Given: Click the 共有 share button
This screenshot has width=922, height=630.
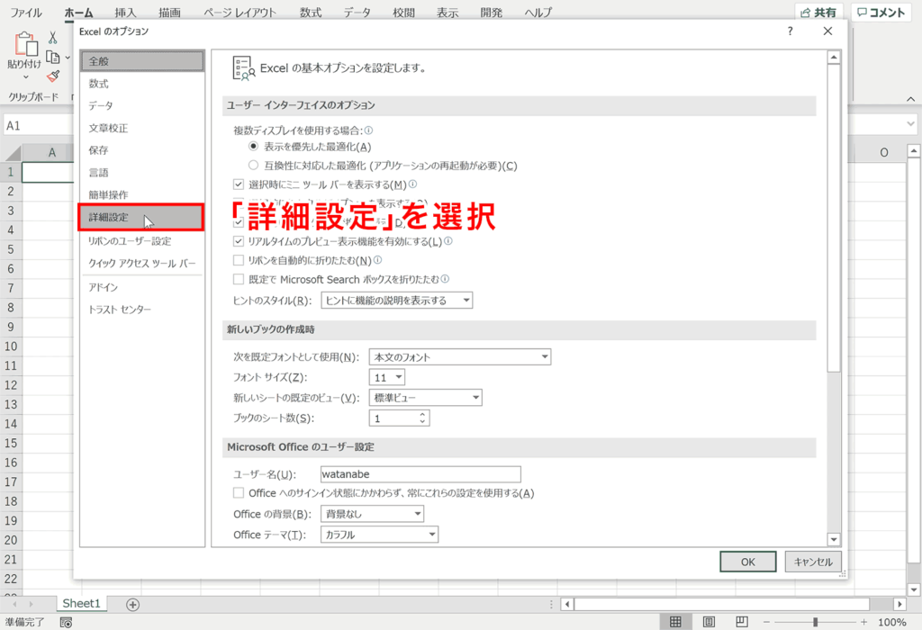Looking at the screenshot, I should pyautogui.click(x=819, y=13).
